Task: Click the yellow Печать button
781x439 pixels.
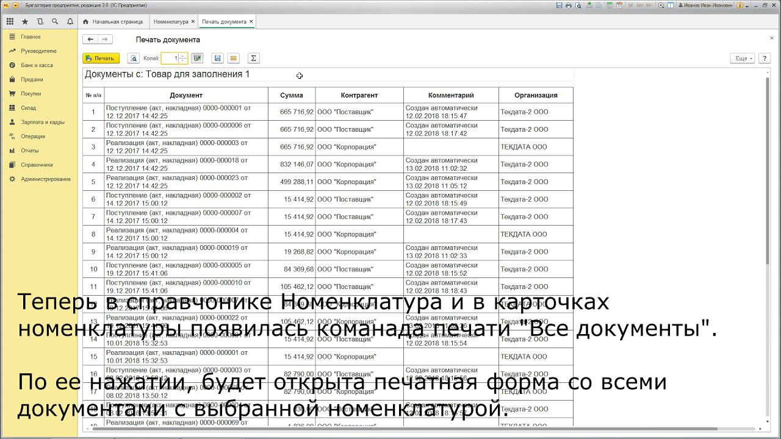Action: (x=101, y=59)
